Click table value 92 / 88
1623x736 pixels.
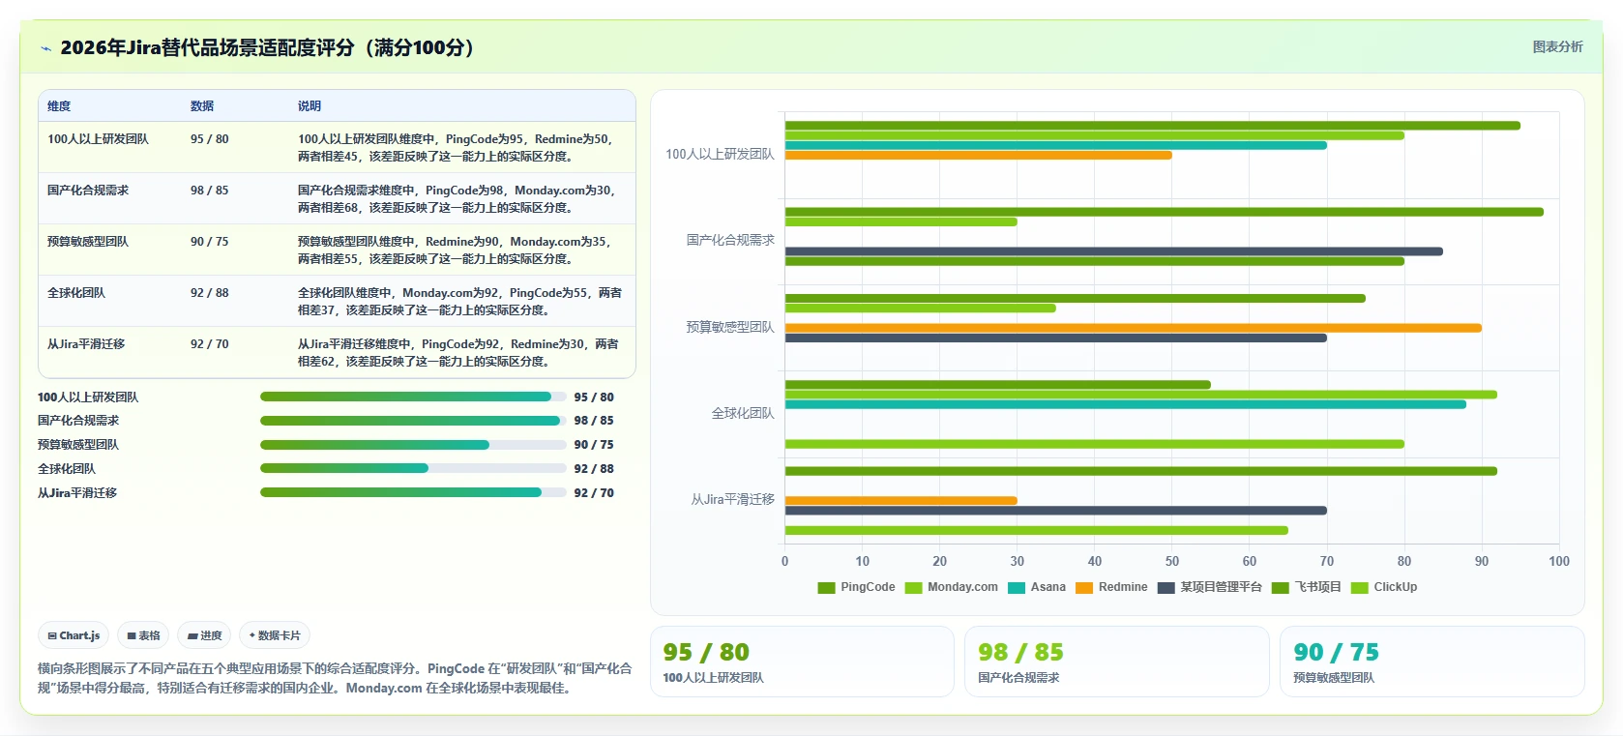[x=210, y=293]
